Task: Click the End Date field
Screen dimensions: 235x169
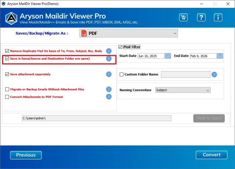Action: coord(203,56)
